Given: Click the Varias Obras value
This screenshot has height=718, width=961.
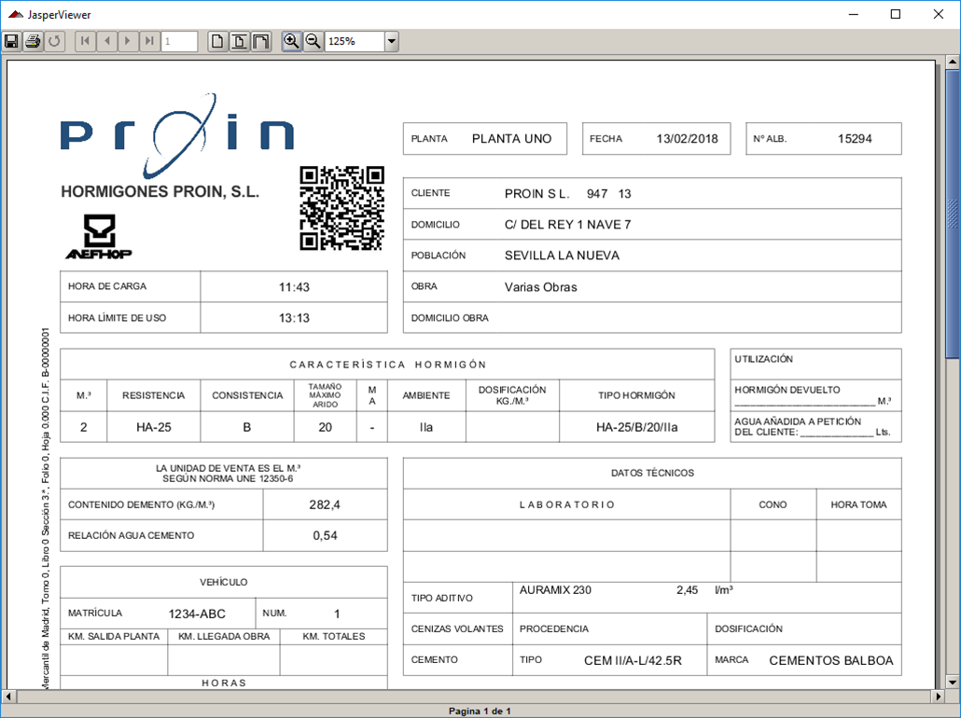Looking at the screenshot, I should tap(540, 287).
